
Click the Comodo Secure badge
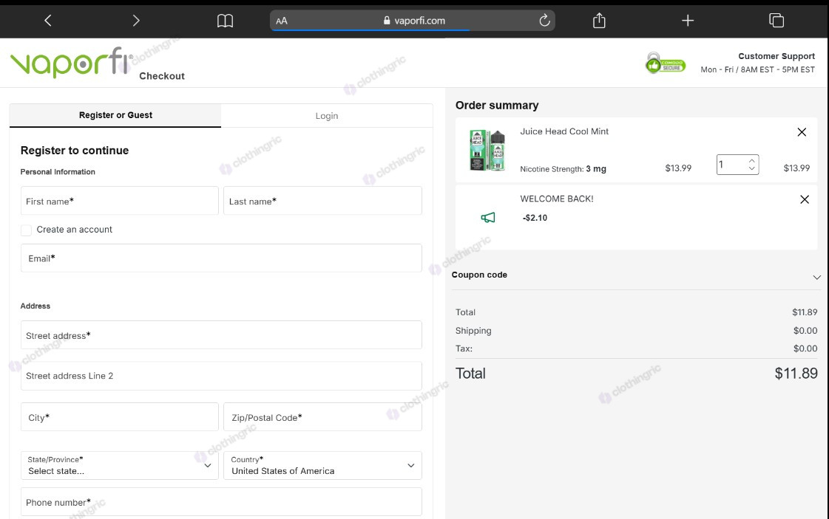(x=665, y=64)
